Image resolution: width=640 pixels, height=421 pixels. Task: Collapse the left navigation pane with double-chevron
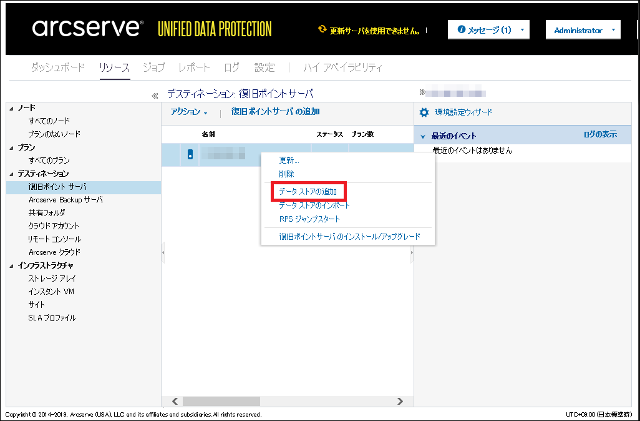[155, 96]
